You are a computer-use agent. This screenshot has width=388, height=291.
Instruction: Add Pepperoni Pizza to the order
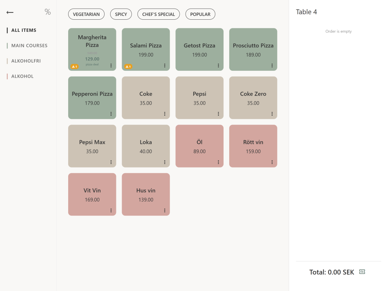[92, 98]
